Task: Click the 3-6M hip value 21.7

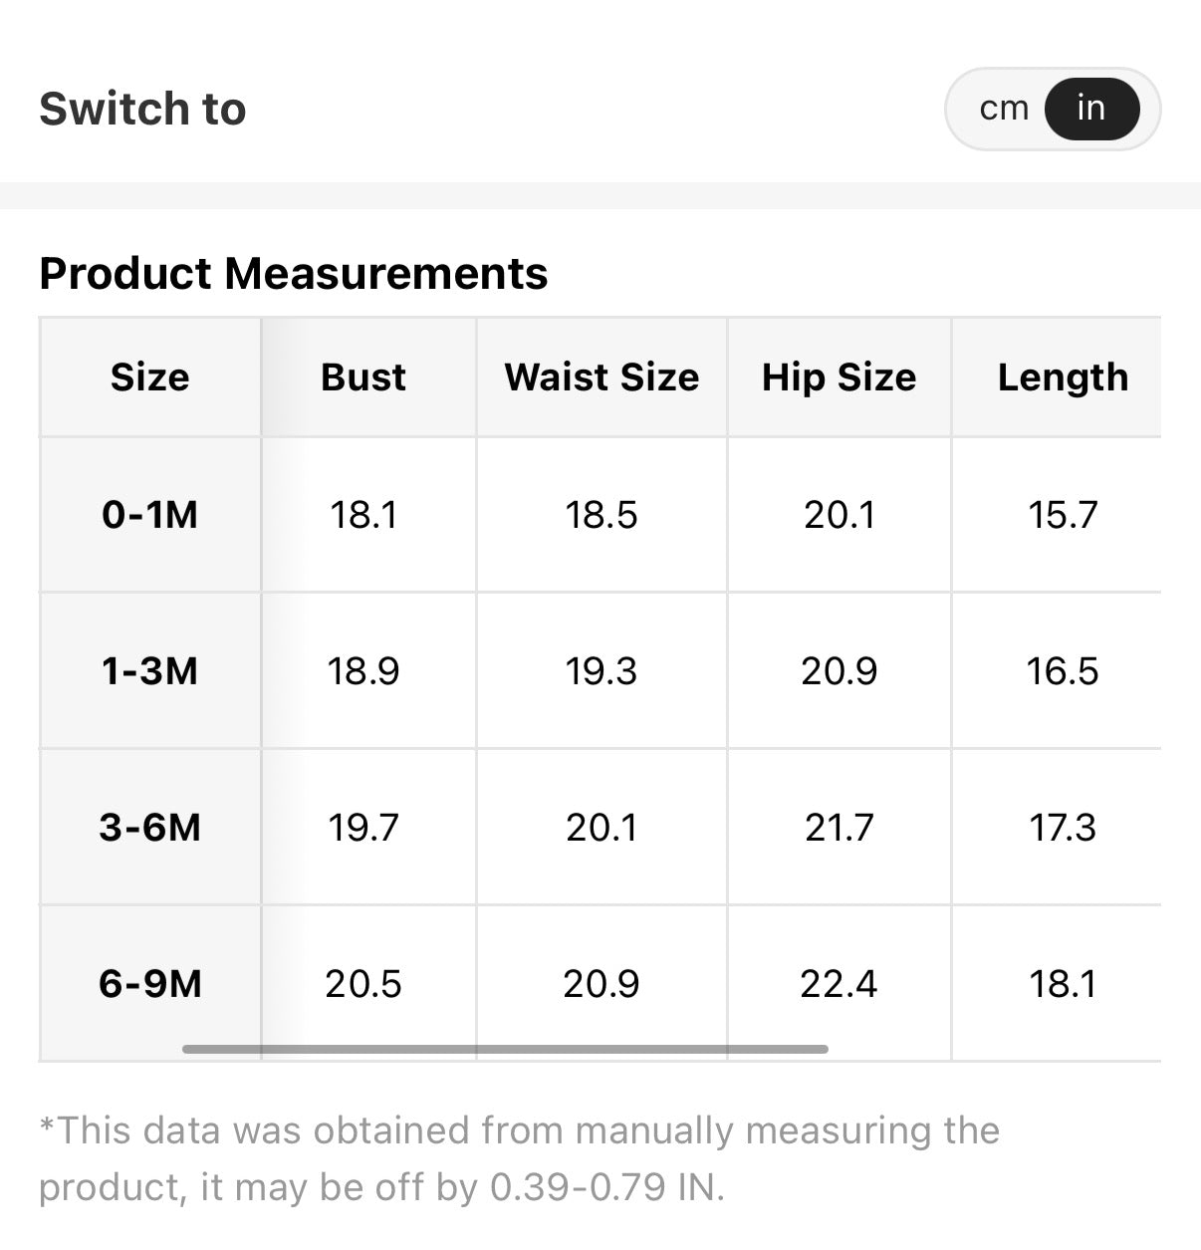Action: point(839,828)
